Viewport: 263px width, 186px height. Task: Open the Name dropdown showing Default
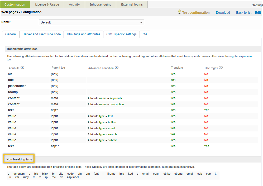(91, 22)
